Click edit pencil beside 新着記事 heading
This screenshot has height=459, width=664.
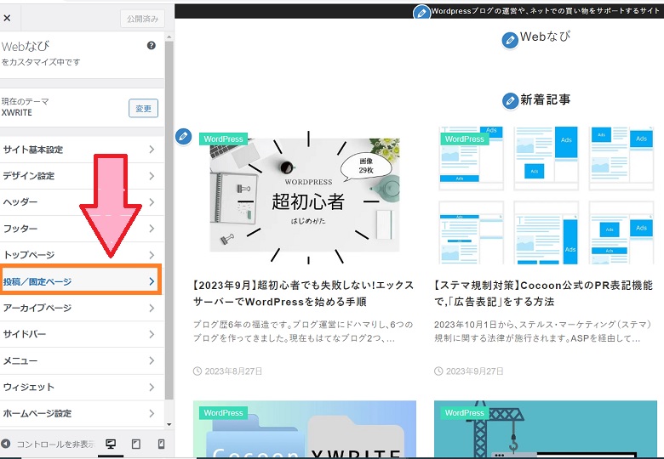click(510, 101)
